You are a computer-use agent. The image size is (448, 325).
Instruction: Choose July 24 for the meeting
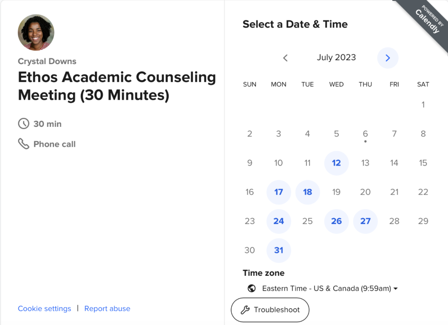point(278,221)
